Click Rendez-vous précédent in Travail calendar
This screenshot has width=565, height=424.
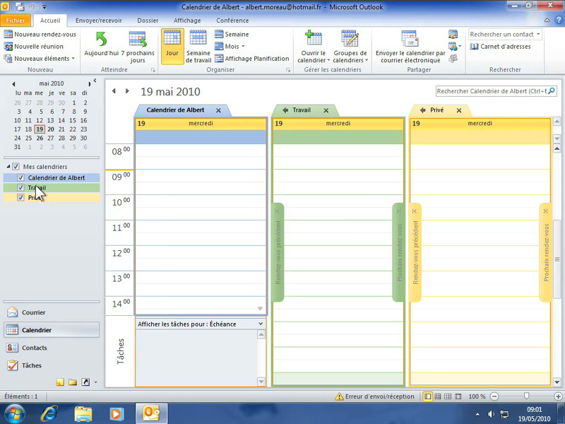click(x=278, y=252)
